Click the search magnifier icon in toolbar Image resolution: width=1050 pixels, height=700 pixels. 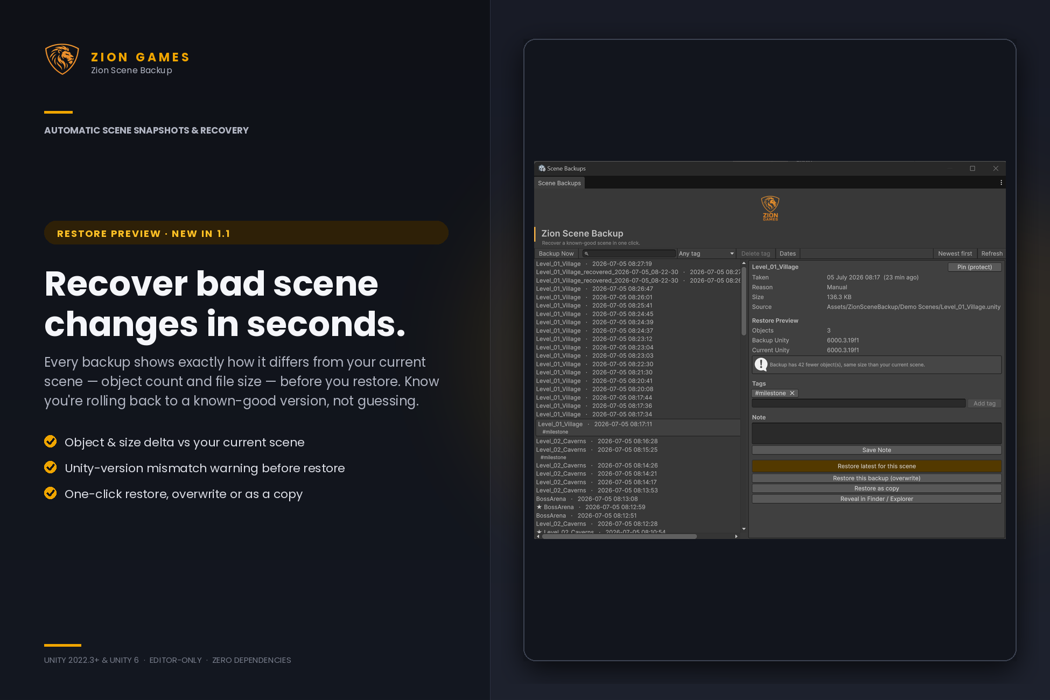click(x=586, y=254)
